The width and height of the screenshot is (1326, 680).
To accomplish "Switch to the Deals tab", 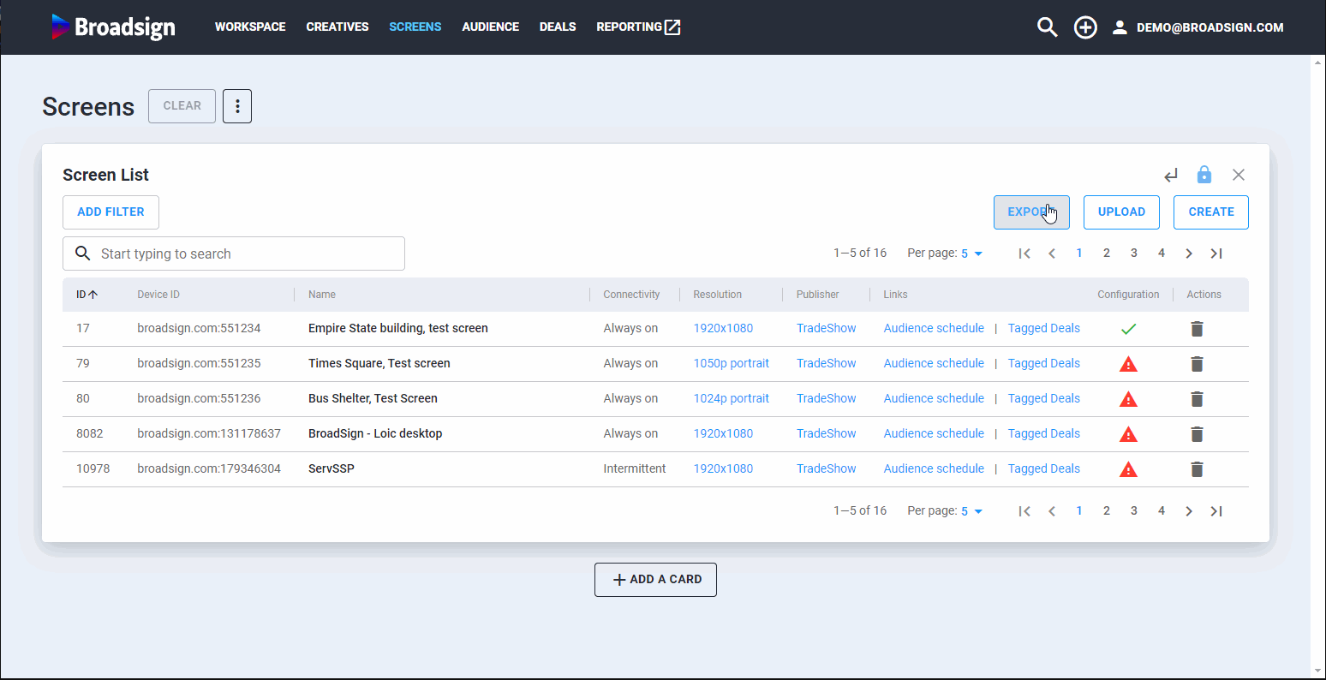I will coord(558,27).
